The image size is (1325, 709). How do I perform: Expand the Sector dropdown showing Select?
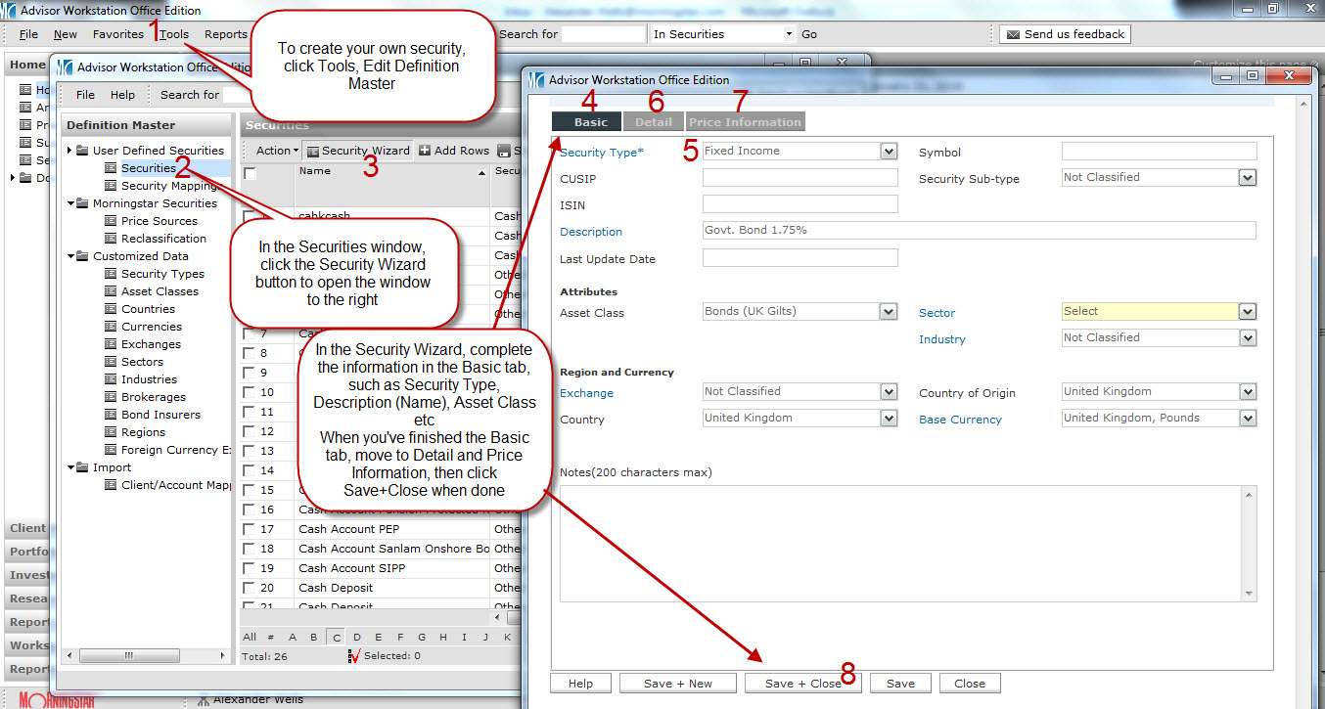coord(1247,312)
